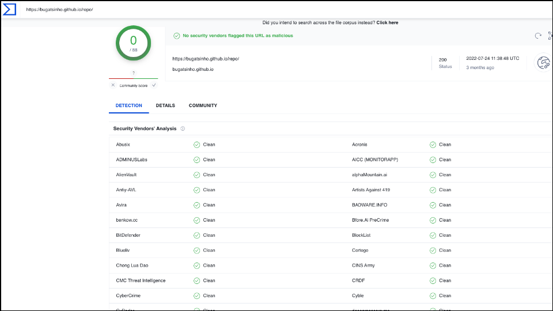The height and width of the screenshot is (311, 553).
Task: Click the CyberCrime vendor name
Action: pyautogui.click(x=128, y=296)
